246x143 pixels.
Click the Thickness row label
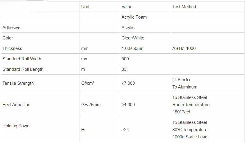tap(12, 48)
